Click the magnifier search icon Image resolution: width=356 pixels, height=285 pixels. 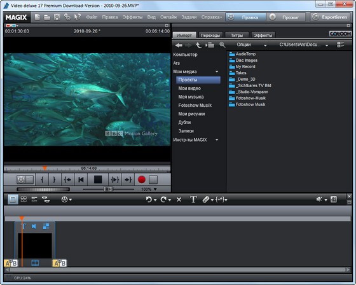click(222, 45)
